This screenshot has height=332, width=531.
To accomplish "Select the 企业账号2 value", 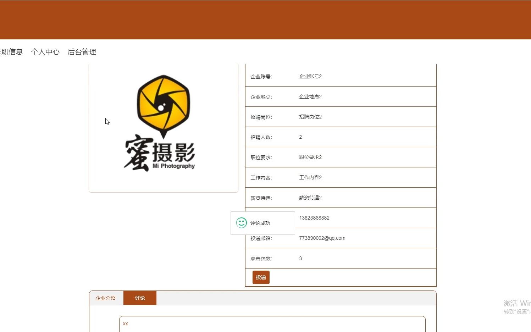I will [310, 76].
